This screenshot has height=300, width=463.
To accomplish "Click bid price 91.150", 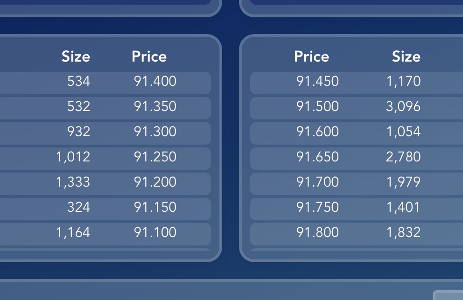I will [155, 207].
